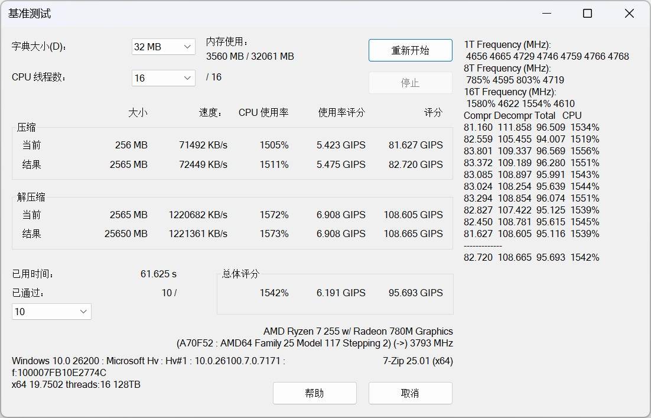Click the log row starting with 83.294
This screenshot has height=418, width=651.
[x=532, y=198]
